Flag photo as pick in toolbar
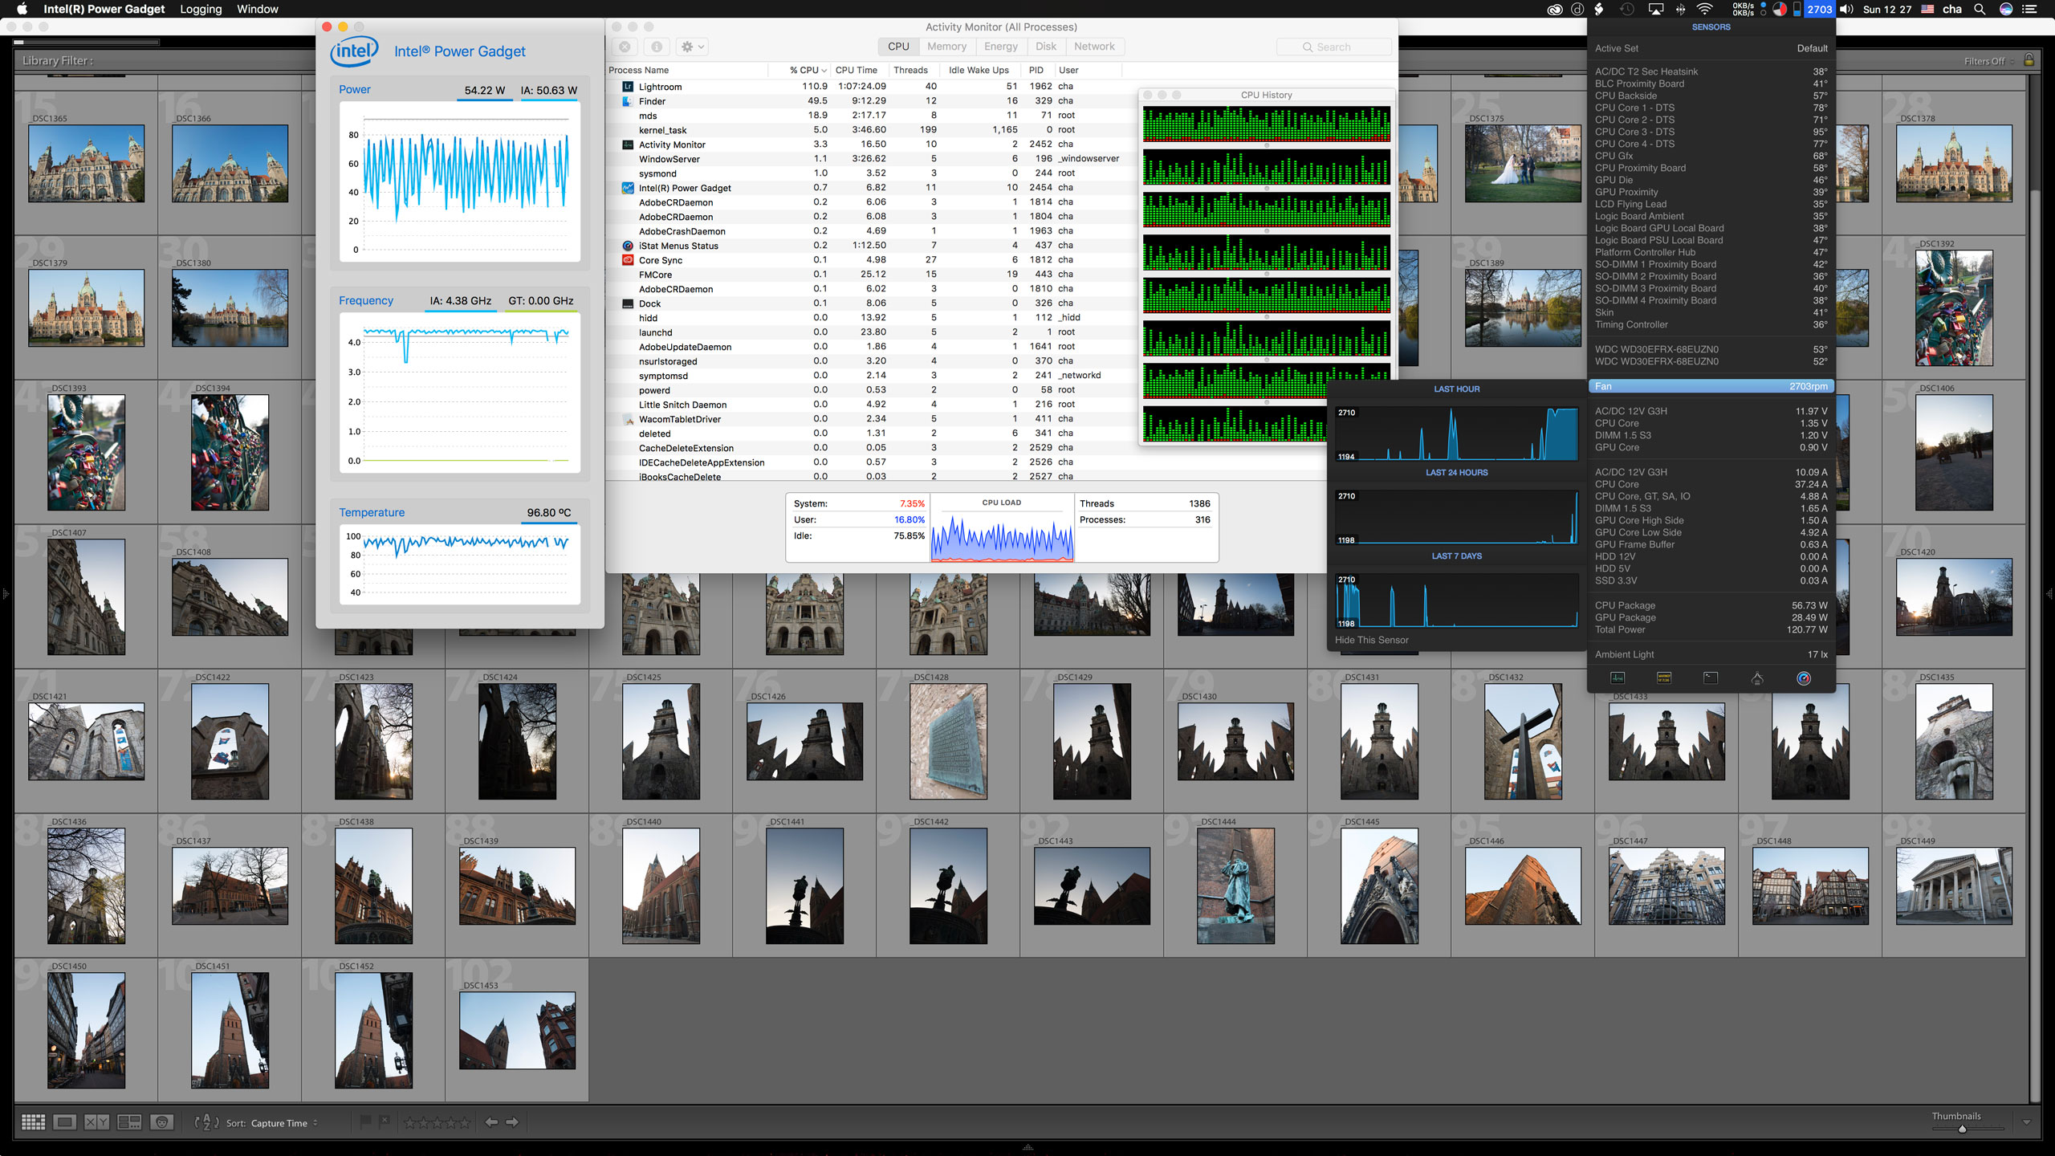This screenshot has width=2055, height=1156. [365, 1121]
